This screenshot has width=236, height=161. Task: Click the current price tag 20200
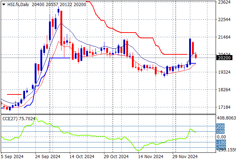point(225,58)
